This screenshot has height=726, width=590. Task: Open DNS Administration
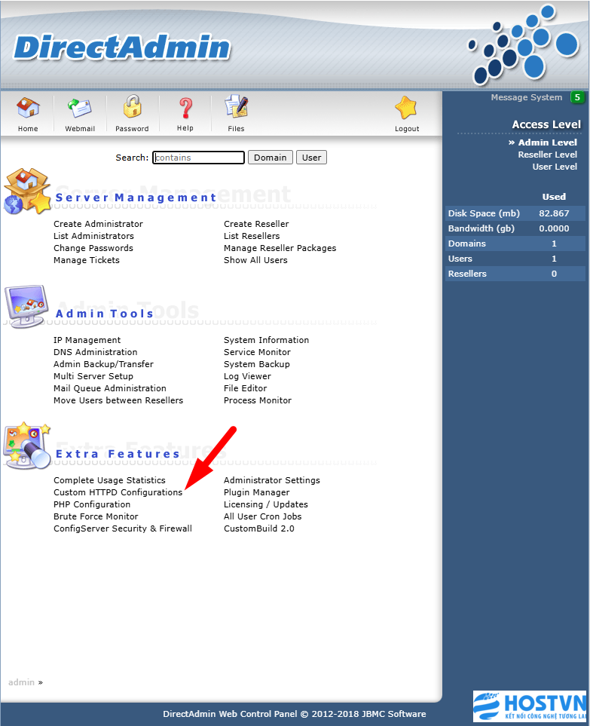96,352
